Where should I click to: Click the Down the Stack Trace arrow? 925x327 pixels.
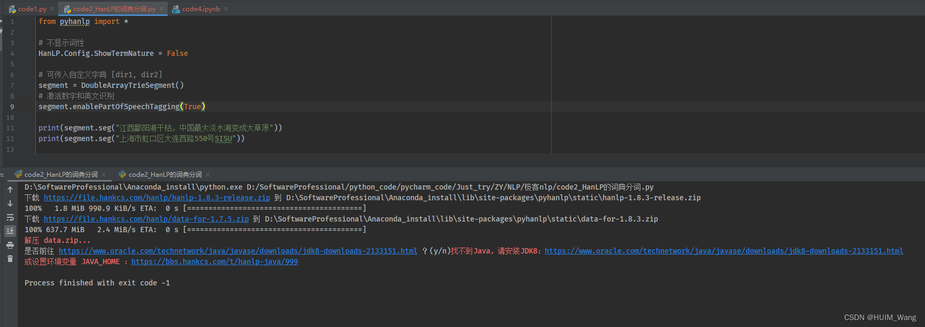pyautogui.click(x=10, y=203)
